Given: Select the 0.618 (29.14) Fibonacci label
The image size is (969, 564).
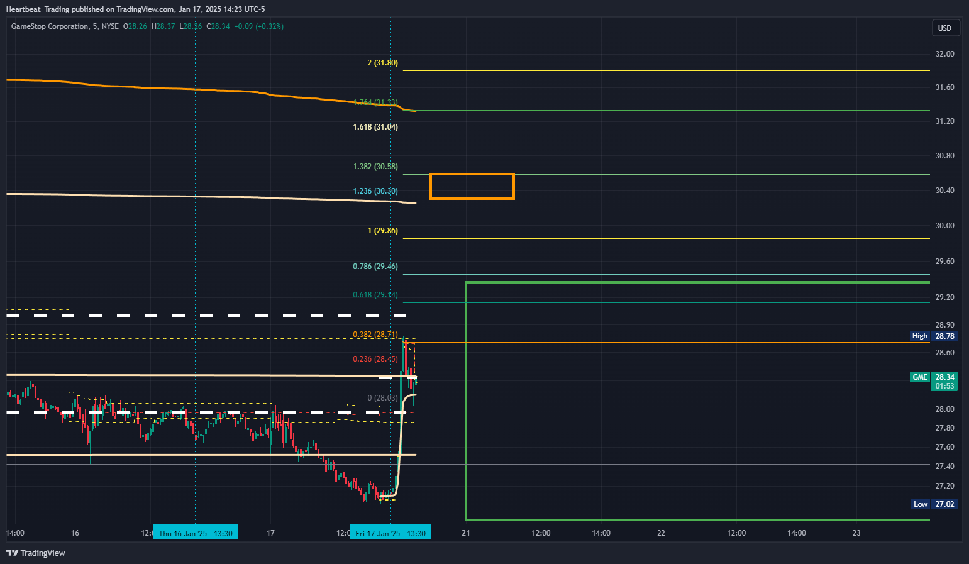Looking at the screenshot, I should click(x=375, y=295).
